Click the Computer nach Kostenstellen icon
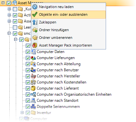The image size is (136, 122). [x=33, y=82]
